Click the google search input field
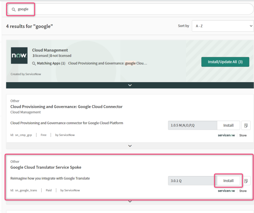Viewport: 254px width, 213px height. click(x=130, y=9)
